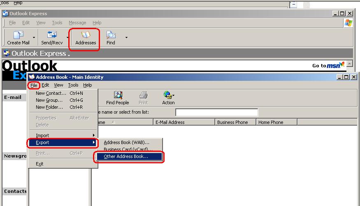The width and height of the screenshot is (360, 206).
Task: Open the View menu in Address Book
Action: (58, 85)
